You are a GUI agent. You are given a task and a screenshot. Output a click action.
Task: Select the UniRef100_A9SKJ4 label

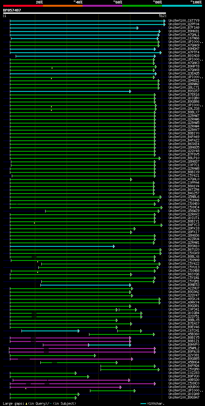tap(184, 299)
